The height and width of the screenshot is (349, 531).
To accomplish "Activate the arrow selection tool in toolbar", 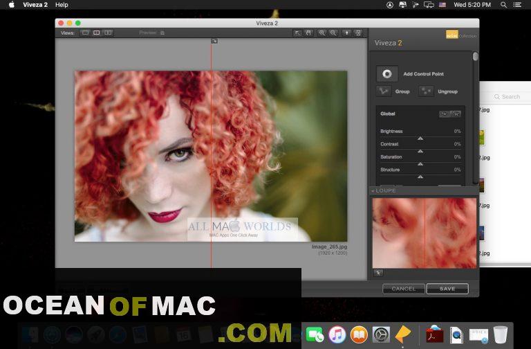I will [297, 33].
